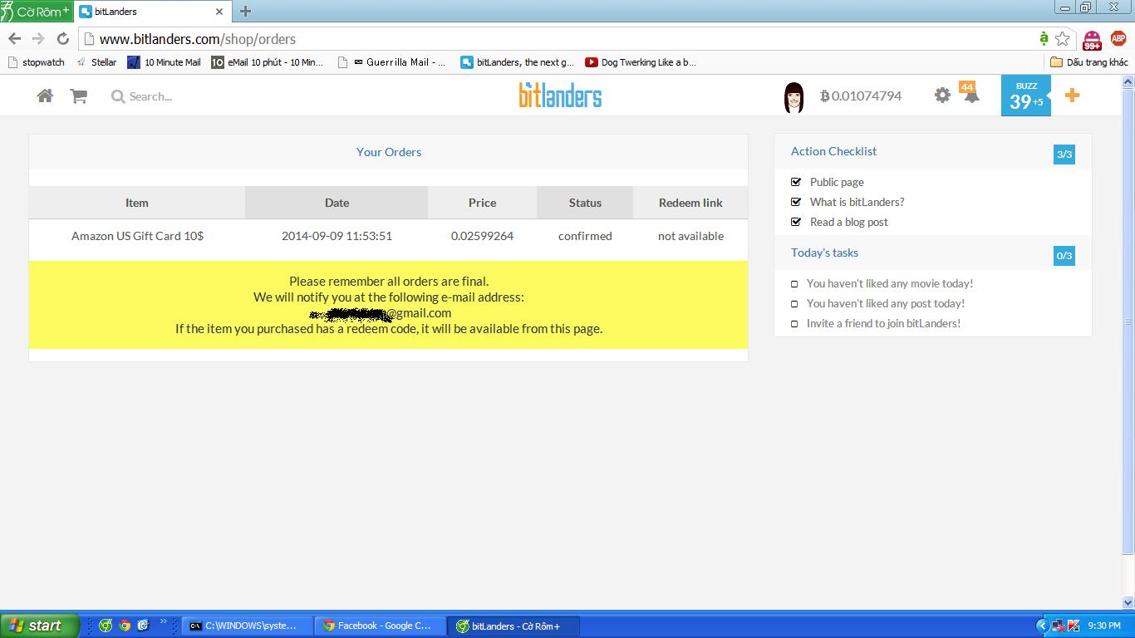Click the 0/3 tasks counter badge
Viewport: 1135px width, 638px height.
point(1064,255)
